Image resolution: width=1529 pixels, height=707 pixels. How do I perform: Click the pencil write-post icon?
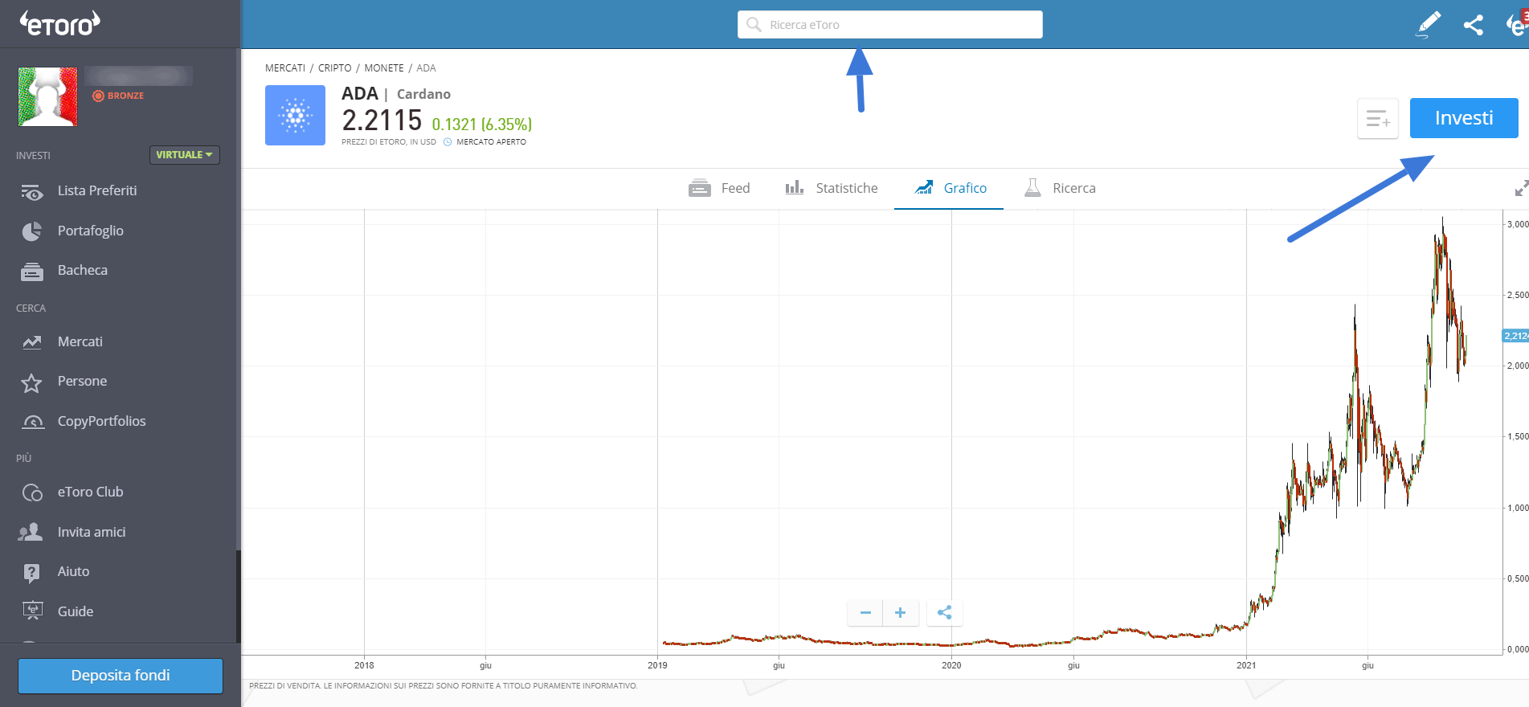(x=1428, y=24)
